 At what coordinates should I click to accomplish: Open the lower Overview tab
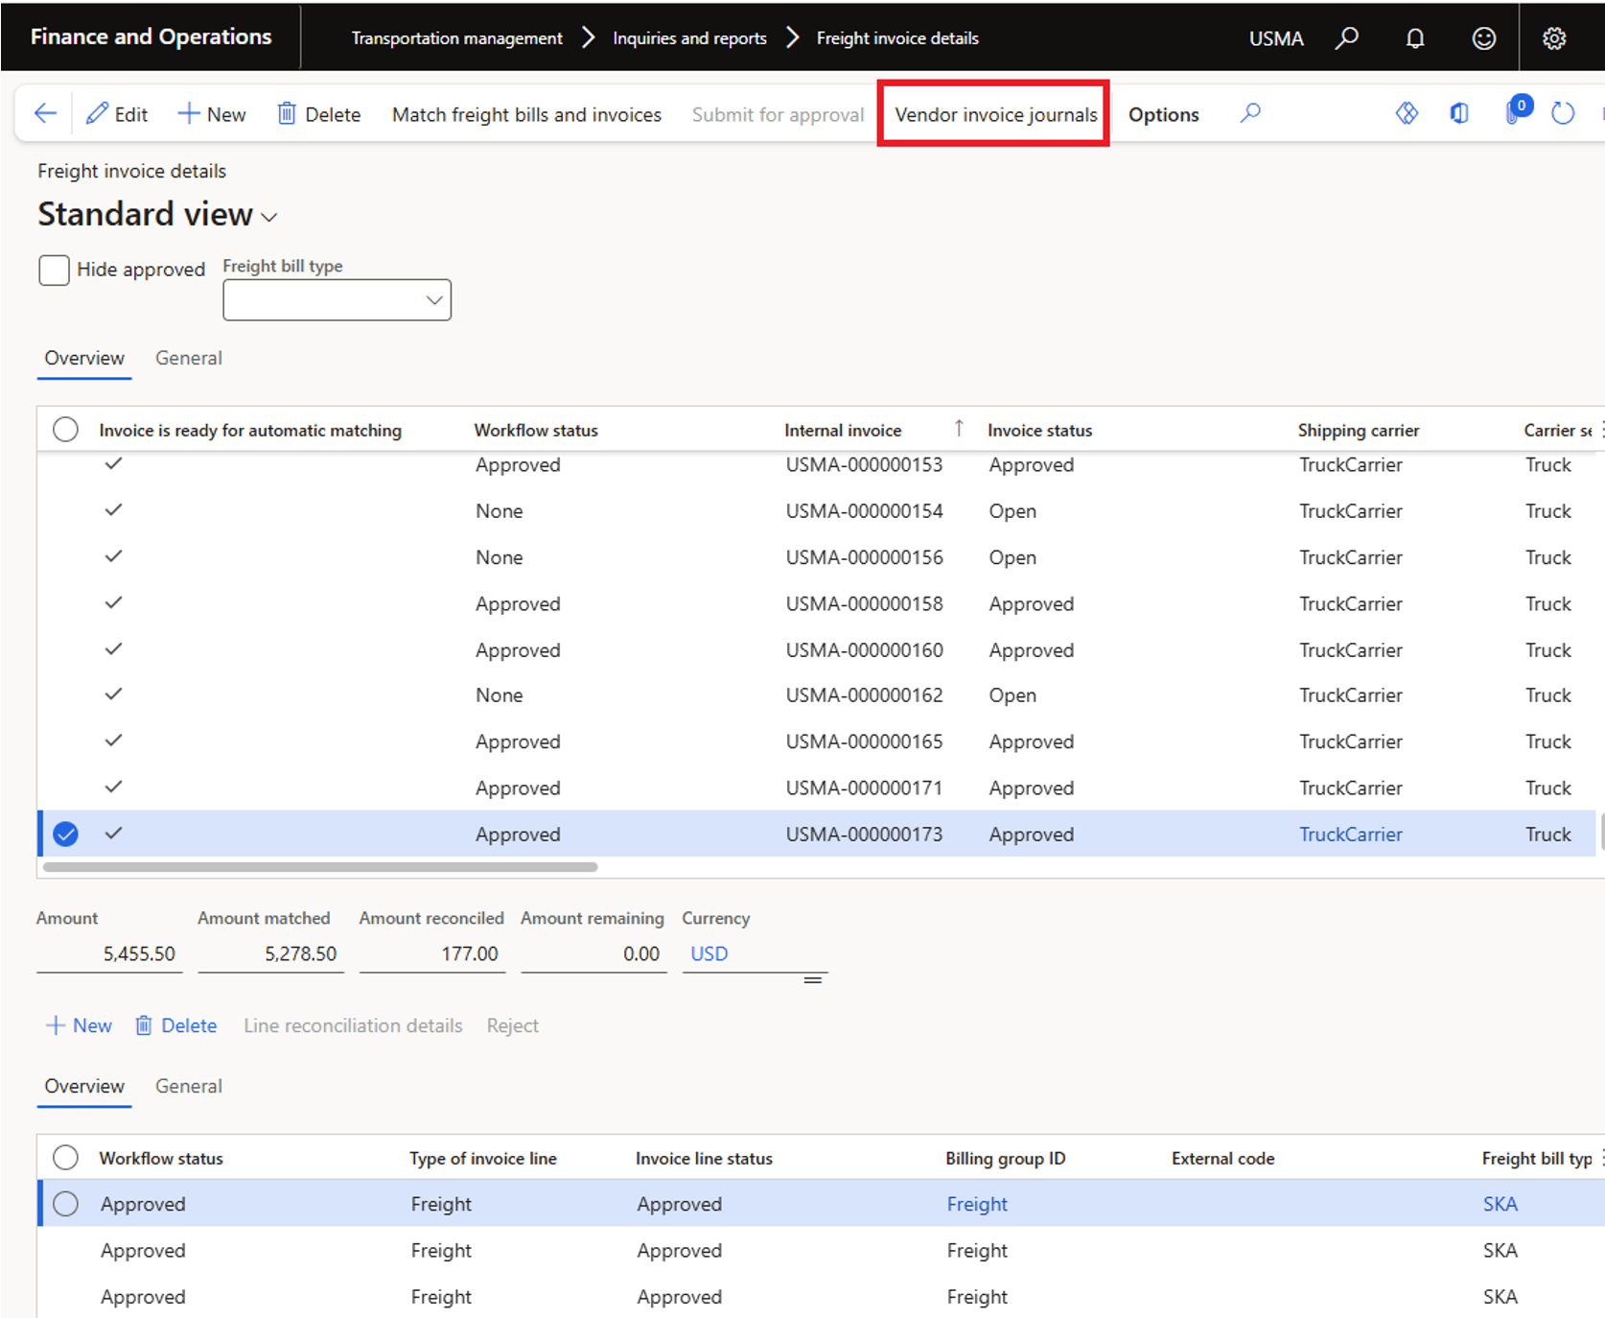point(84,1086)
